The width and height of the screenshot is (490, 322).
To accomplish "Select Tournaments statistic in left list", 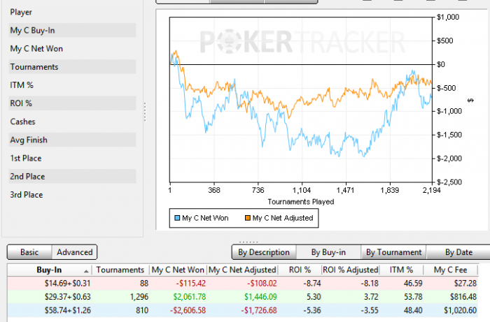I will point(72,67).
